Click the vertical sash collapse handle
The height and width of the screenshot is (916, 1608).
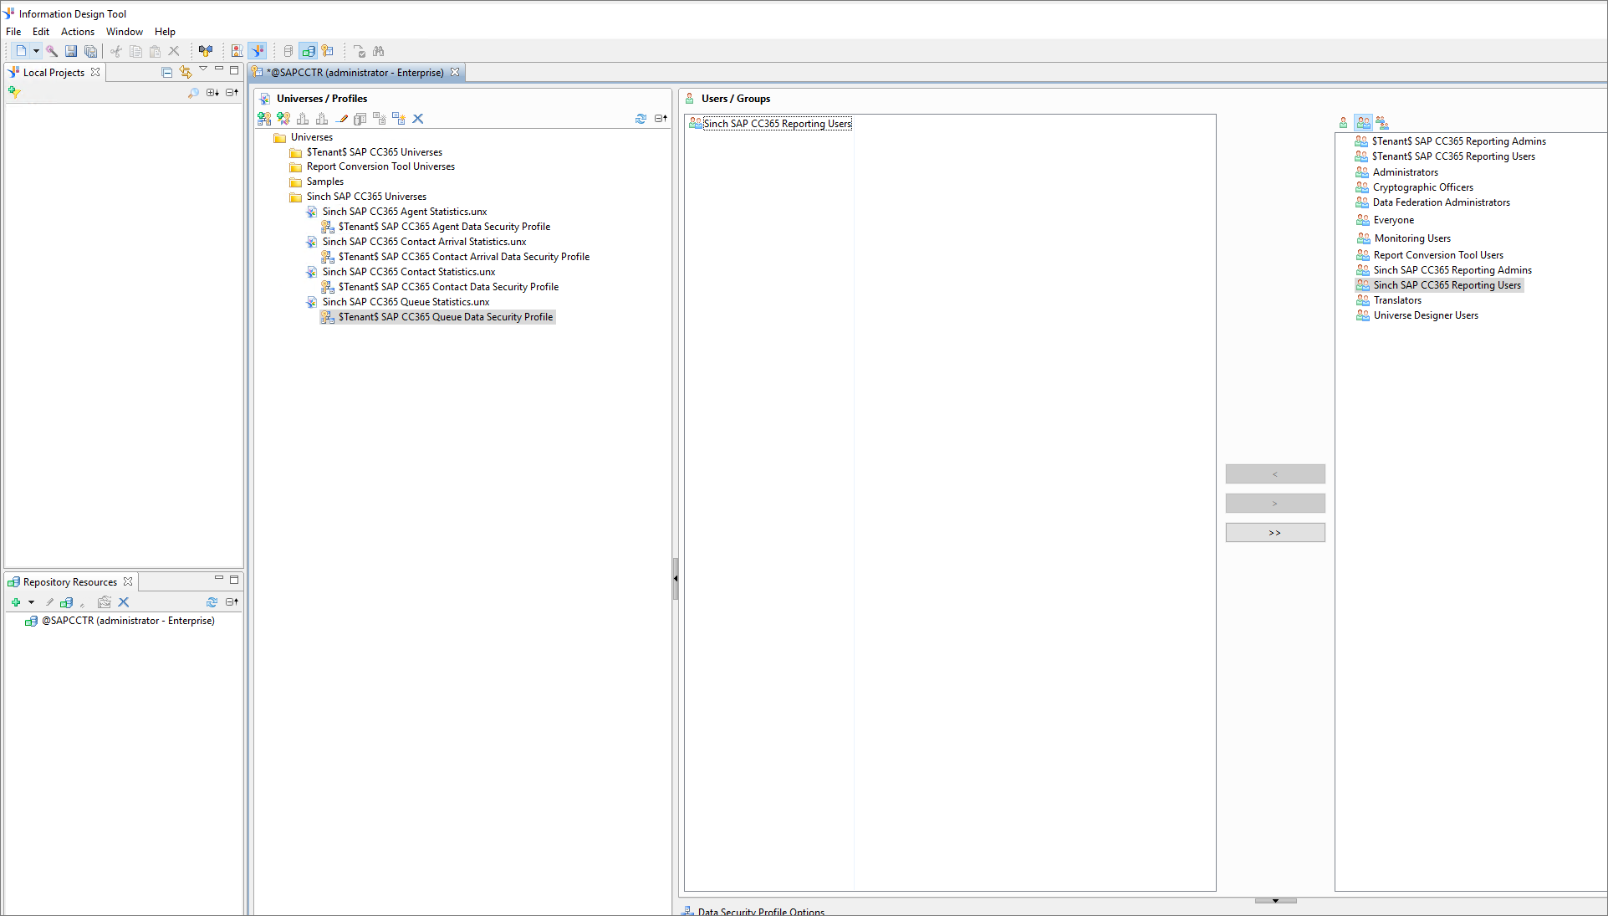pos(675,578)
